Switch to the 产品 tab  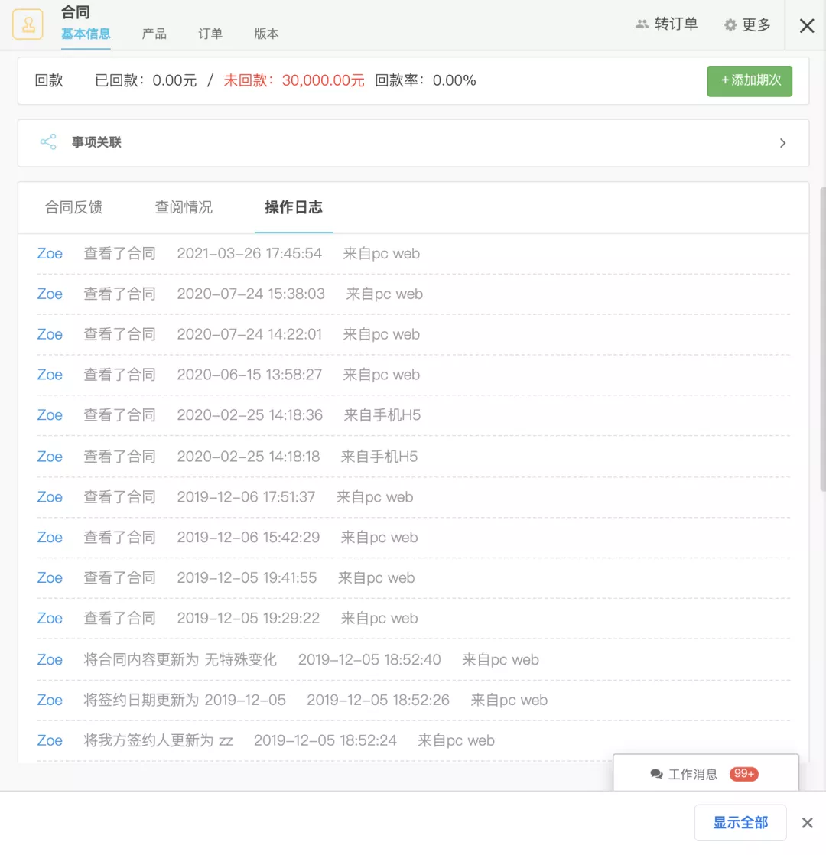pos(154,34)
